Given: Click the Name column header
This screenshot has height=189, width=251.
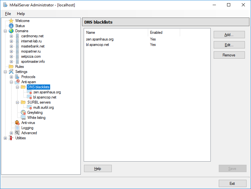Looking at the screenshot, I should (x=116, y=33).
